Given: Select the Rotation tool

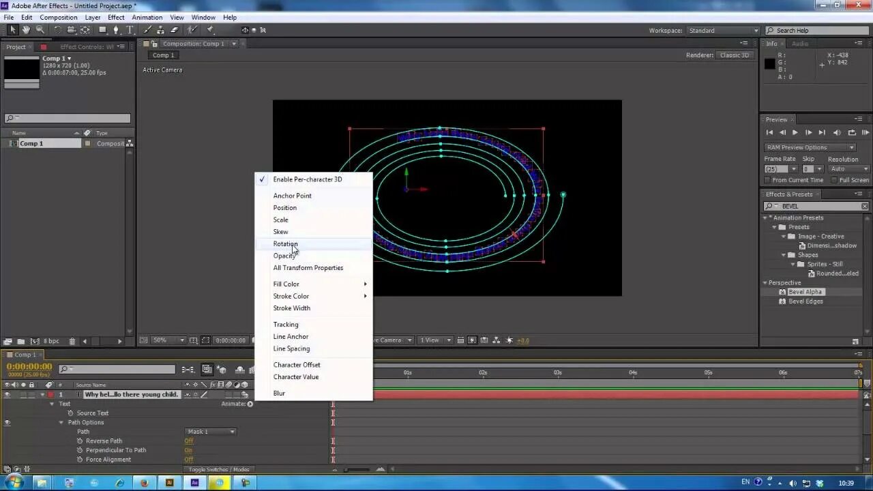Looking at the screenshot, I should tap(57, 30).
